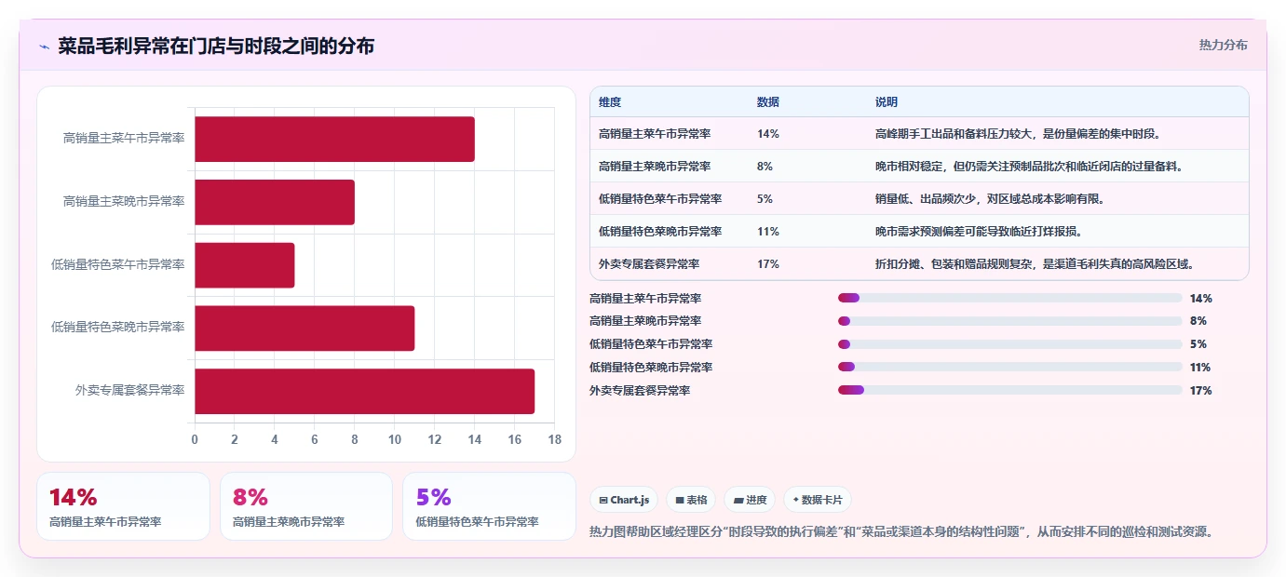The height and width of the screenshot is (577, 1286).
Task: Click chart y-axis label 高销量主菜午市异常率
Action: pos(124,138)
